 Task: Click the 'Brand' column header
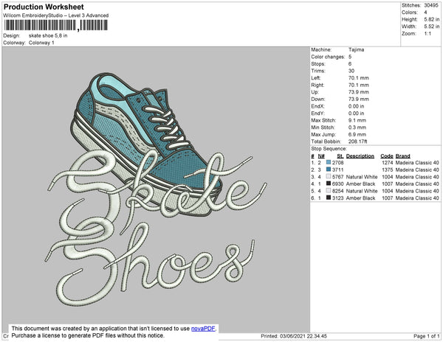point(402,156)
